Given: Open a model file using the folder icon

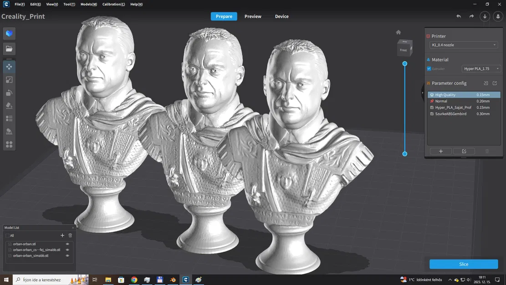Looking at the screenshot, I should tap(9, 48).
